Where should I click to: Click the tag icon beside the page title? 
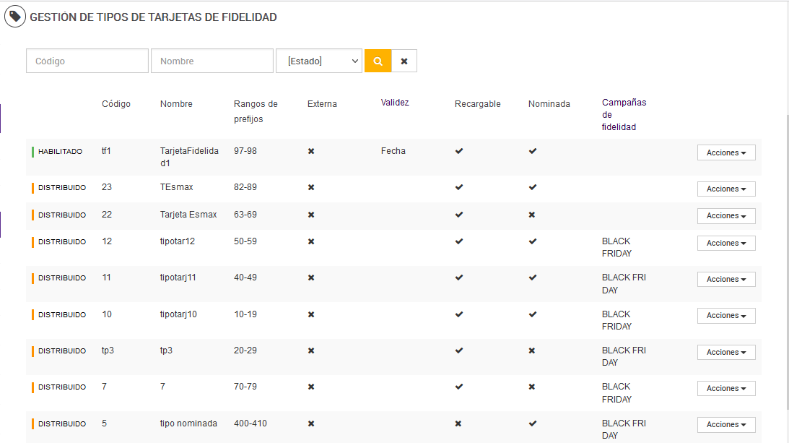pyautogui.click(x=14, y=16)
